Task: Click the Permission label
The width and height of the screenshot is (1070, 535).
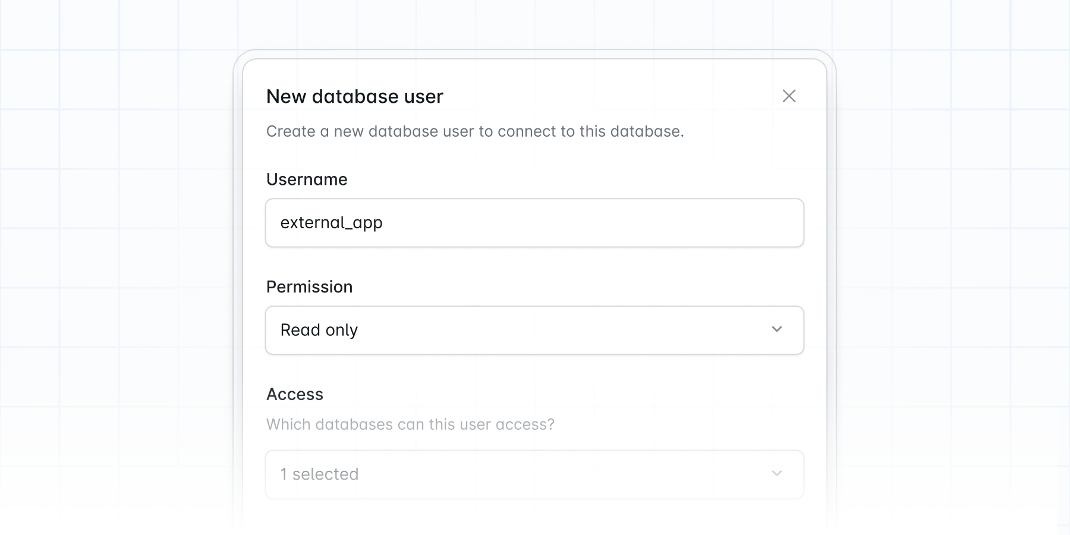Action: (x=309, y=287)
